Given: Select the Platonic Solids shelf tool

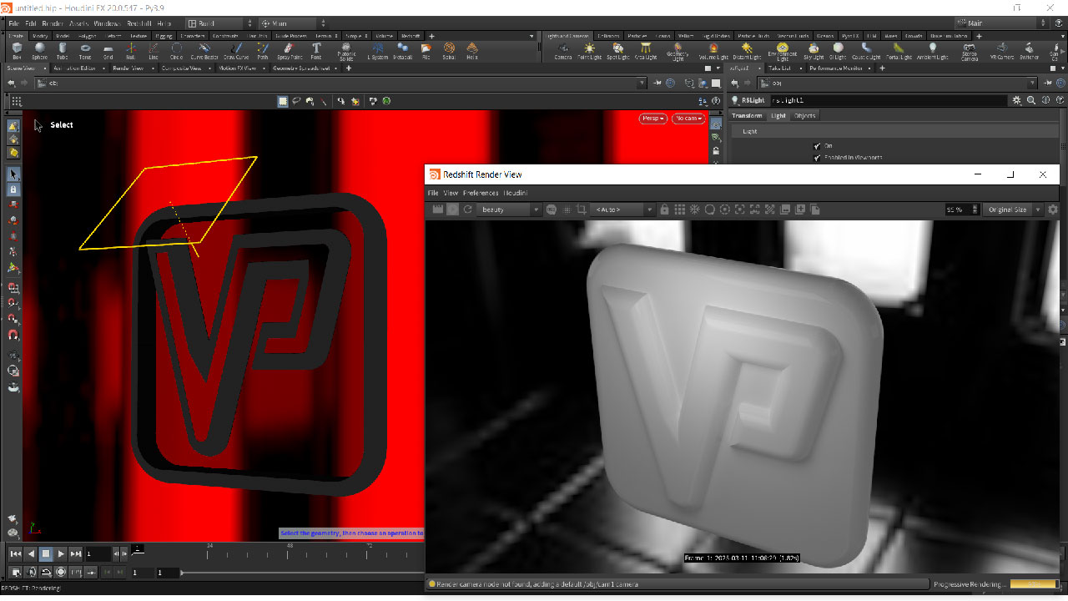Looking at the screenshot, I should (345, 52).
